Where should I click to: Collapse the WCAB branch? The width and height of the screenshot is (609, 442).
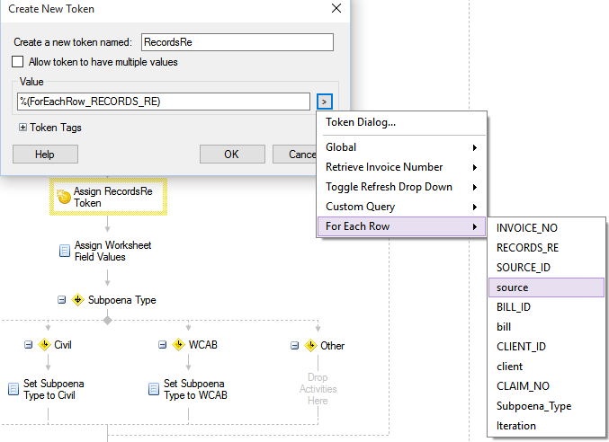tap(162, 345)
